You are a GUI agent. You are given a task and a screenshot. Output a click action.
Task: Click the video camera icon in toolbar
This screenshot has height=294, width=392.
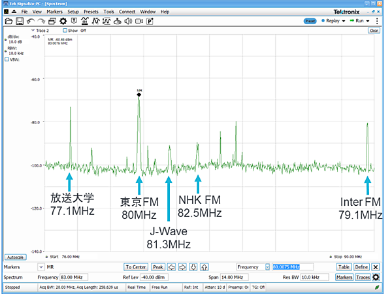pyautogui.click(x=139, y=21)
